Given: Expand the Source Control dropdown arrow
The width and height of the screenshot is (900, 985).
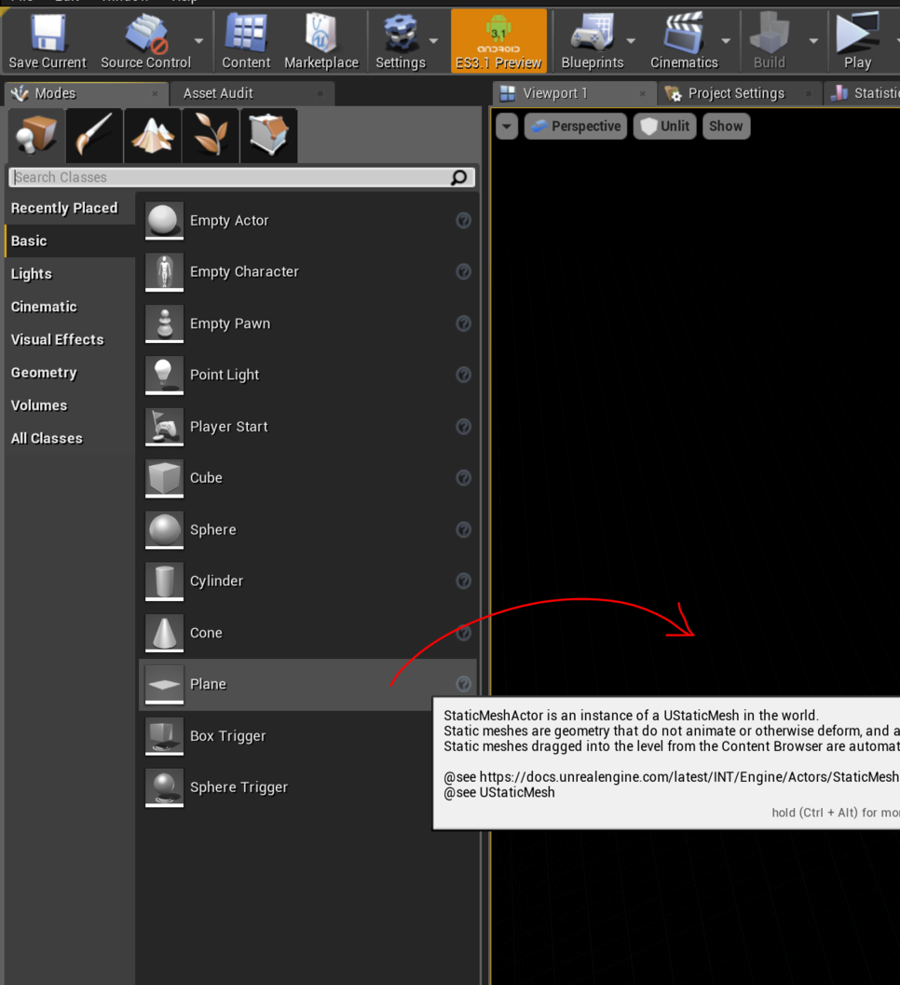Looking at the screenshot, I should [x=199, y=41].
